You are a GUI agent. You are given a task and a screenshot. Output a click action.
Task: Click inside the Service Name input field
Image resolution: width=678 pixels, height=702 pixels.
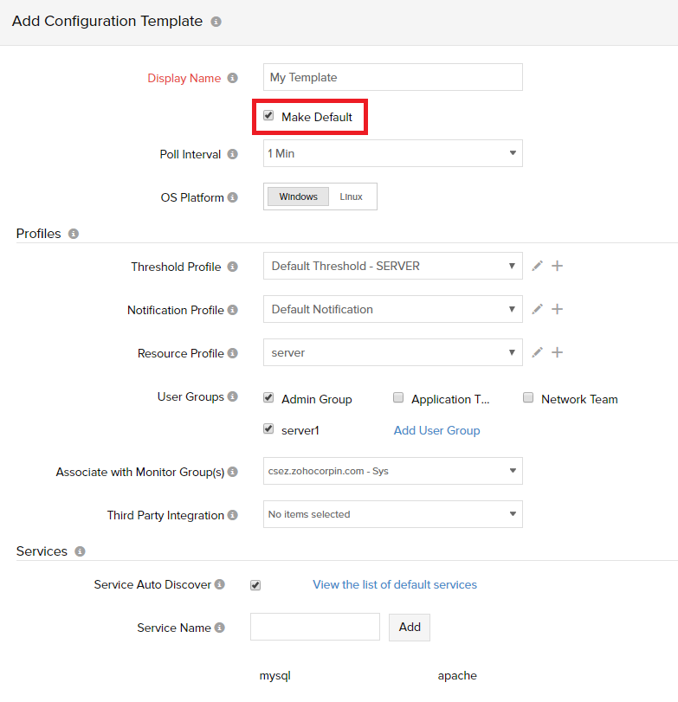tap(314, 627)
